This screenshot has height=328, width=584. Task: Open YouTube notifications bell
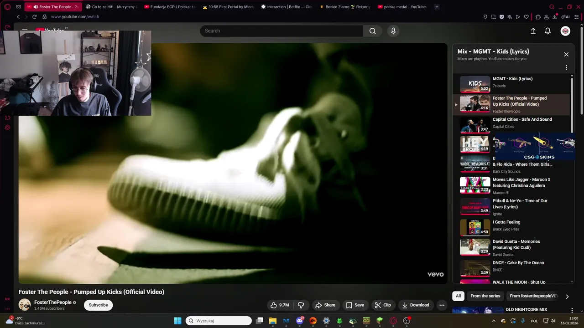click(548, 31)
